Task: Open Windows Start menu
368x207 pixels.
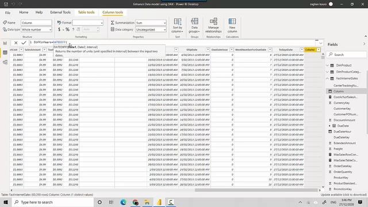Action: 6,202
